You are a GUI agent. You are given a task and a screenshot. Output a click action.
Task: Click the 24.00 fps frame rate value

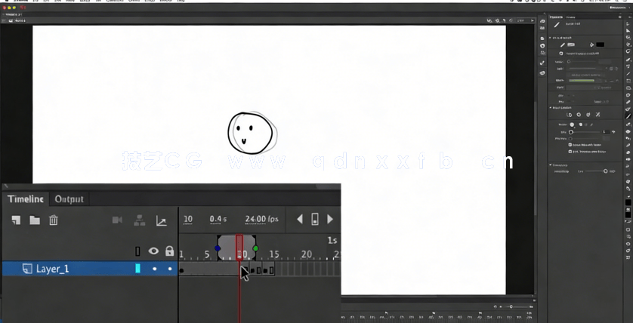[261, 219]
